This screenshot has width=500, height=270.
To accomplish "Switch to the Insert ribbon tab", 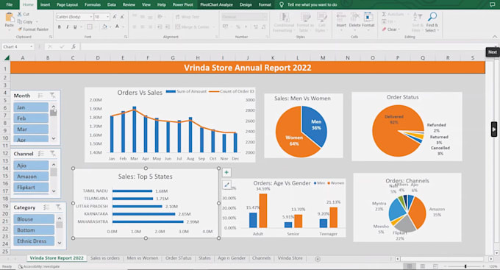I will pyautogui.click(x=45, y=4).
